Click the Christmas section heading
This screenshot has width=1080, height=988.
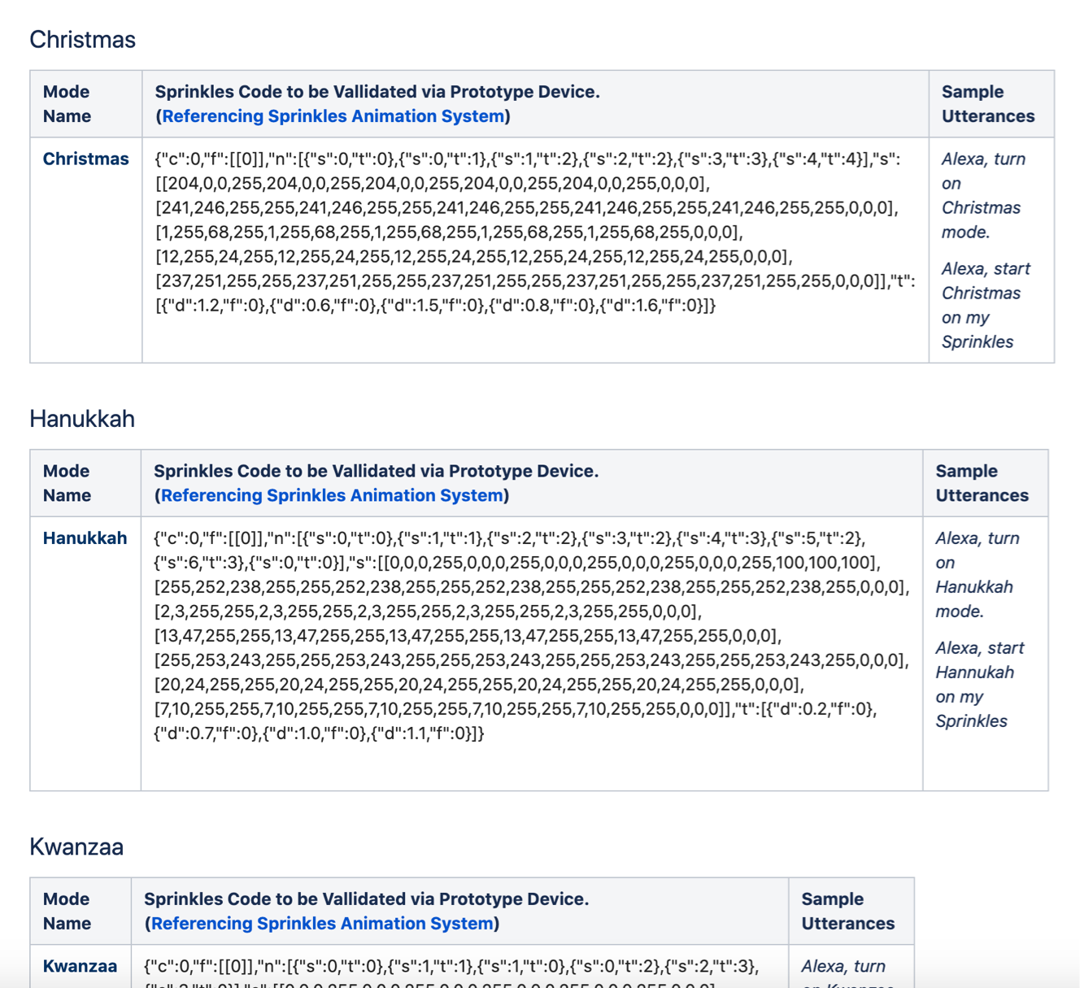(82, 39)
